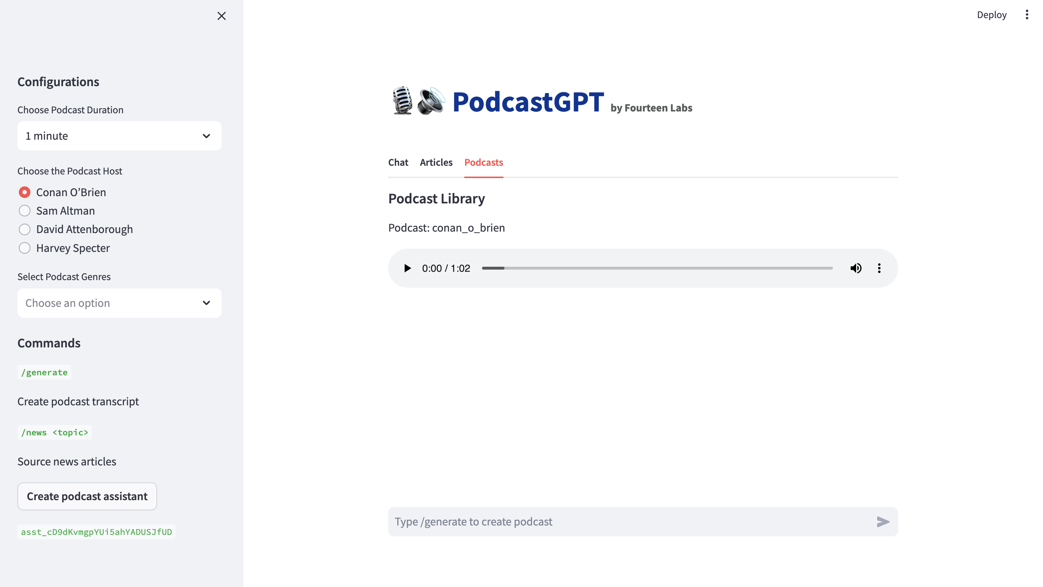Close the sidebar with X icon
Viewport: 1043px width, 587px height.
[222, 16]
